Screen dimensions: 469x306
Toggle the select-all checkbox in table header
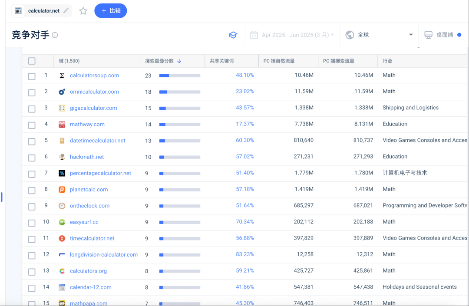[32, 61]
